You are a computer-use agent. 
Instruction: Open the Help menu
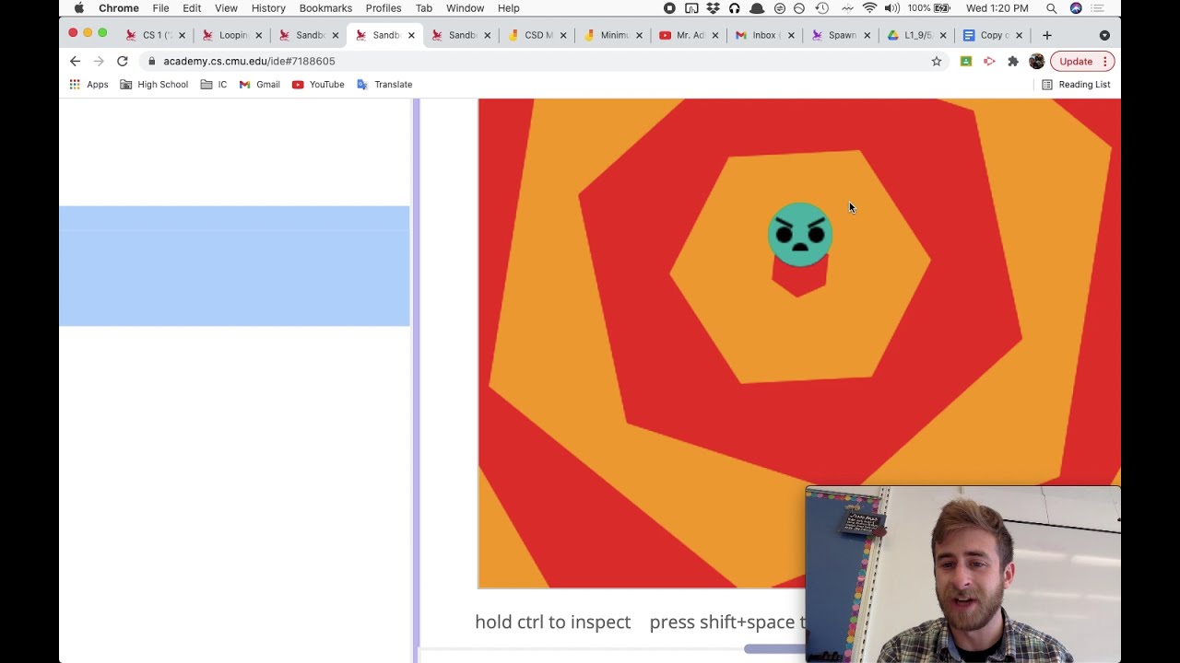tap(509, 8)
